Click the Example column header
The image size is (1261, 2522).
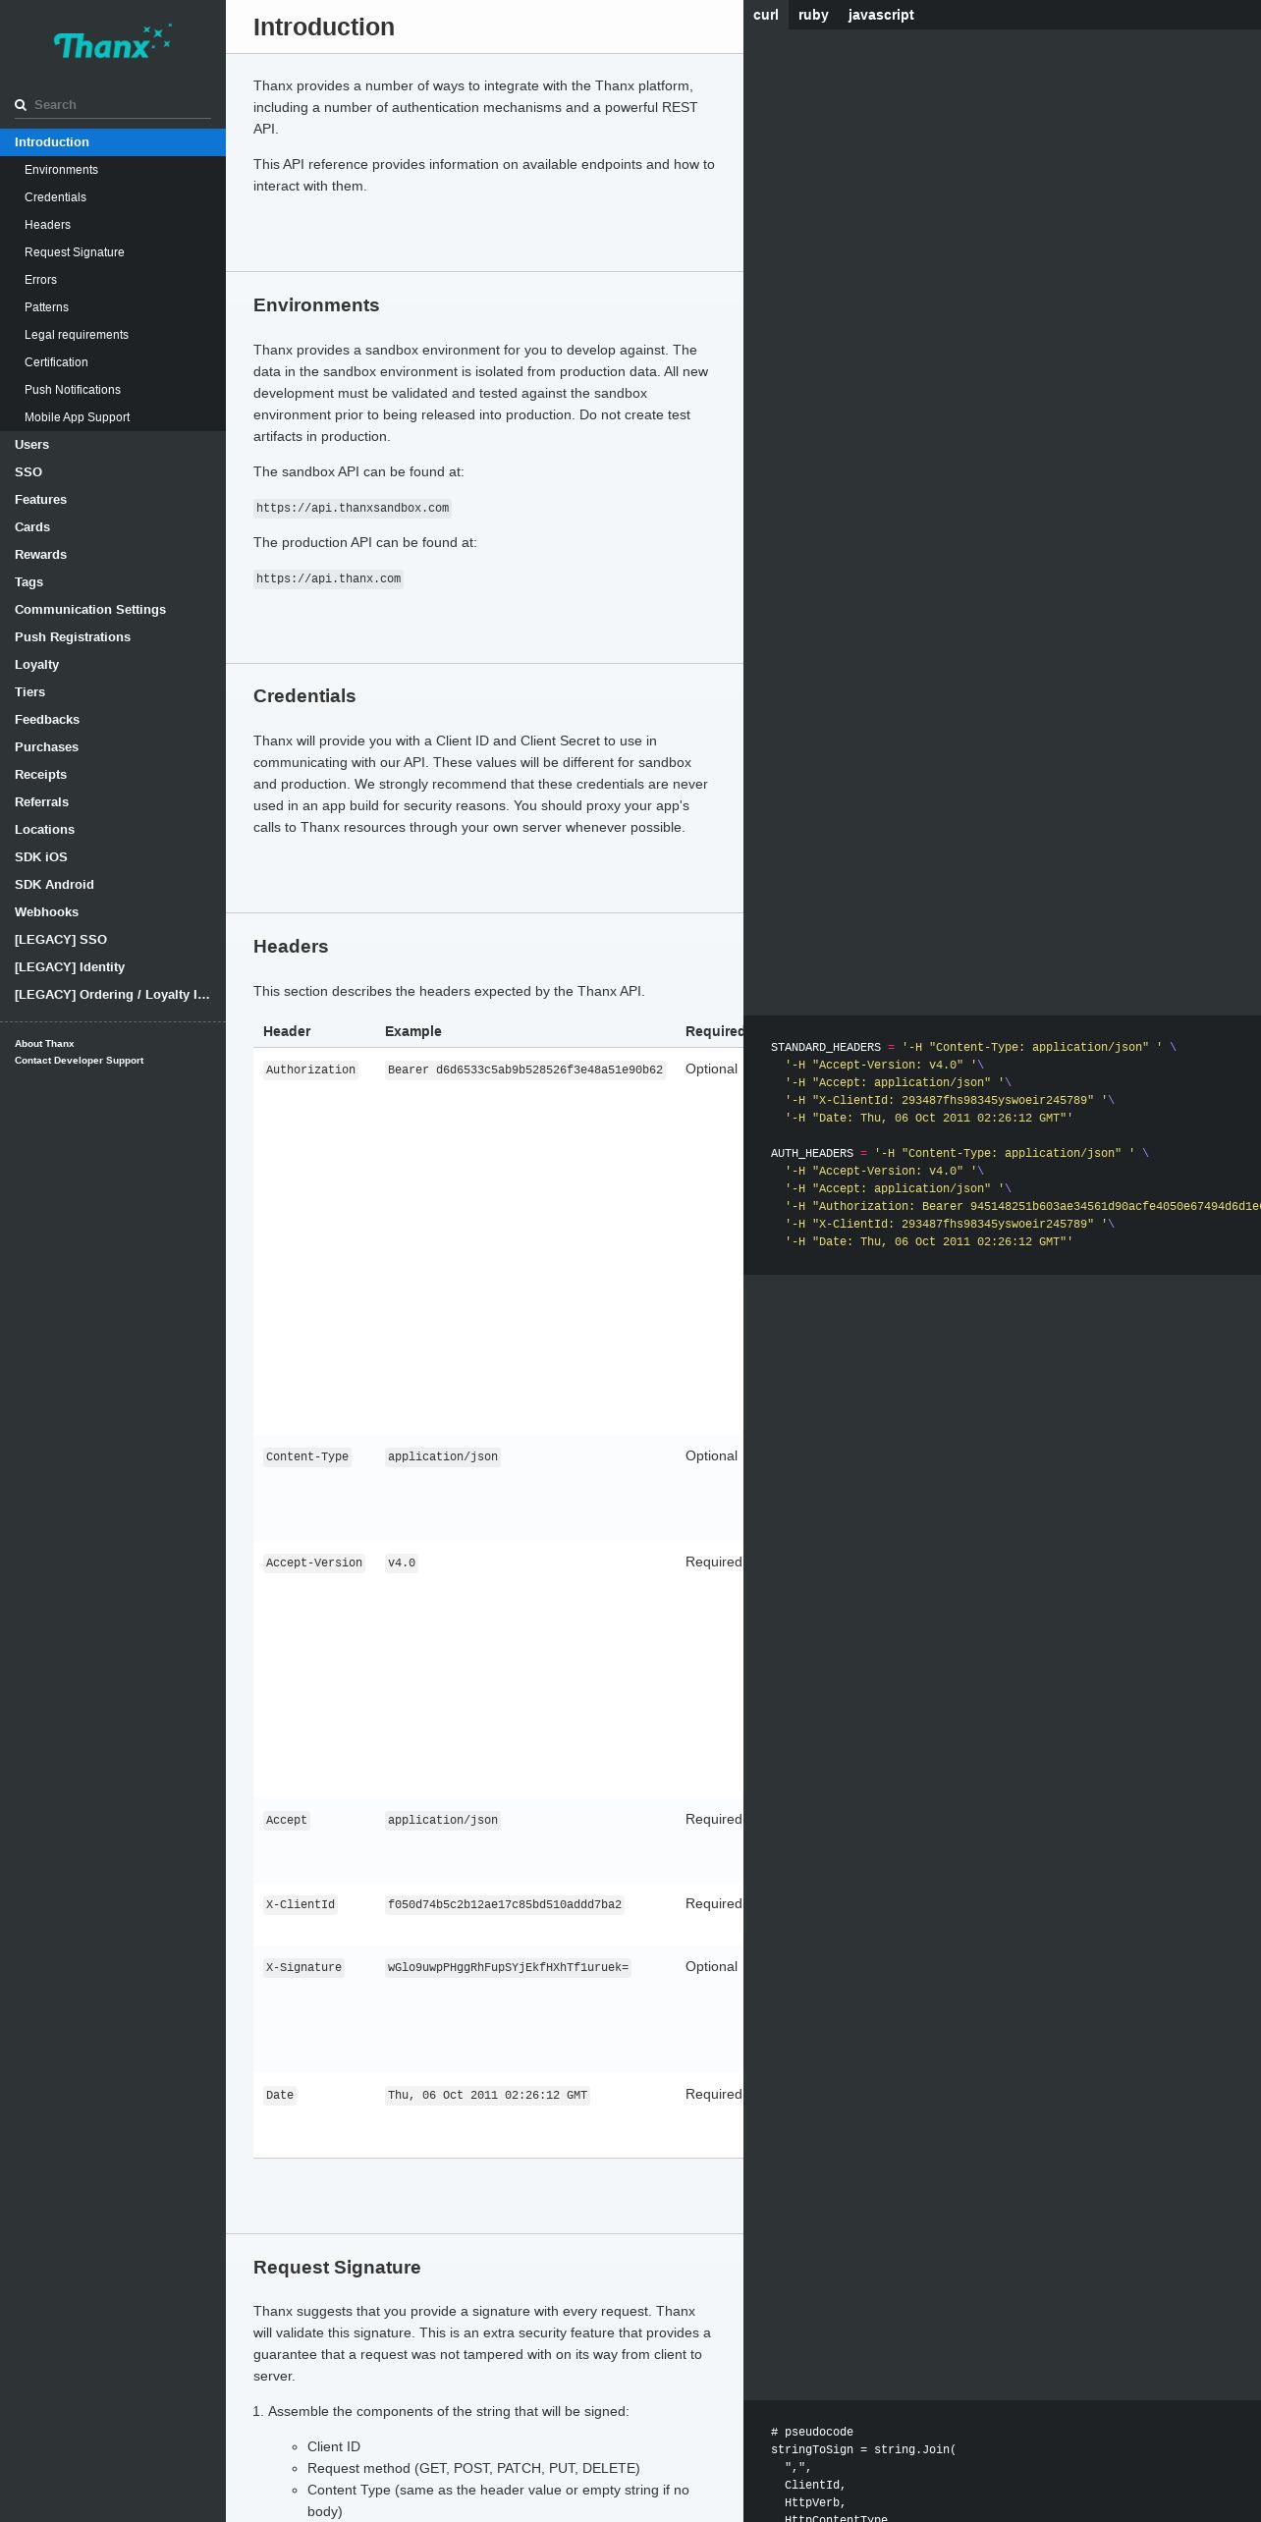point(413,1032)
